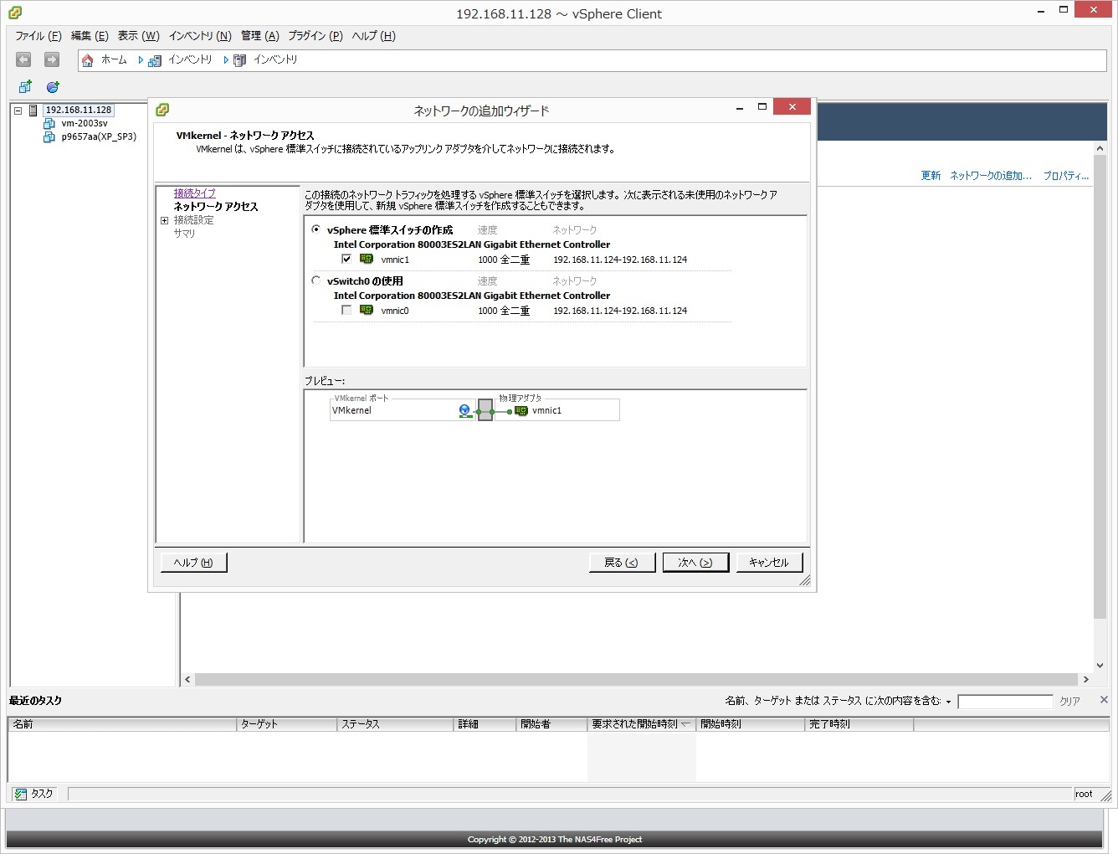Open the インベントリ breadcrumb arrow after ホーム
Viewport: 1118px width, 854px height.
(x=141, y=60)
